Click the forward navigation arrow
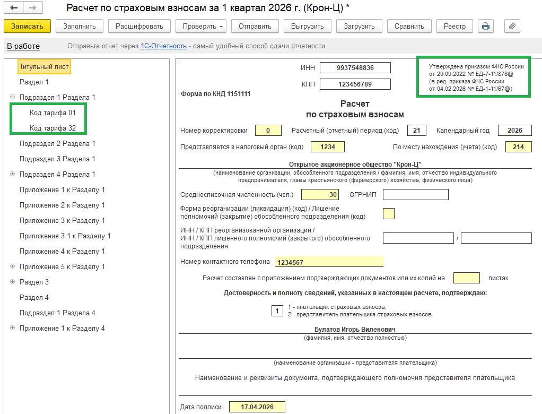The width and height of the screenshot is (542, 414). click(32, 8)
